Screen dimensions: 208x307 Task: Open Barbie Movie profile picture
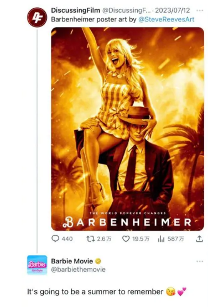coord(37,265)
